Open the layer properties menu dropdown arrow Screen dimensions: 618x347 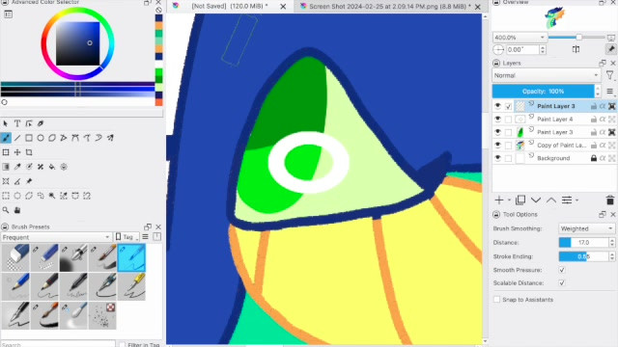coord(577,200)
